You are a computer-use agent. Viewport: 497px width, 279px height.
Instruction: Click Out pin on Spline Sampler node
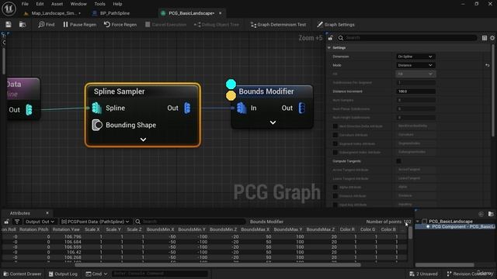click(x=187, y=108)
